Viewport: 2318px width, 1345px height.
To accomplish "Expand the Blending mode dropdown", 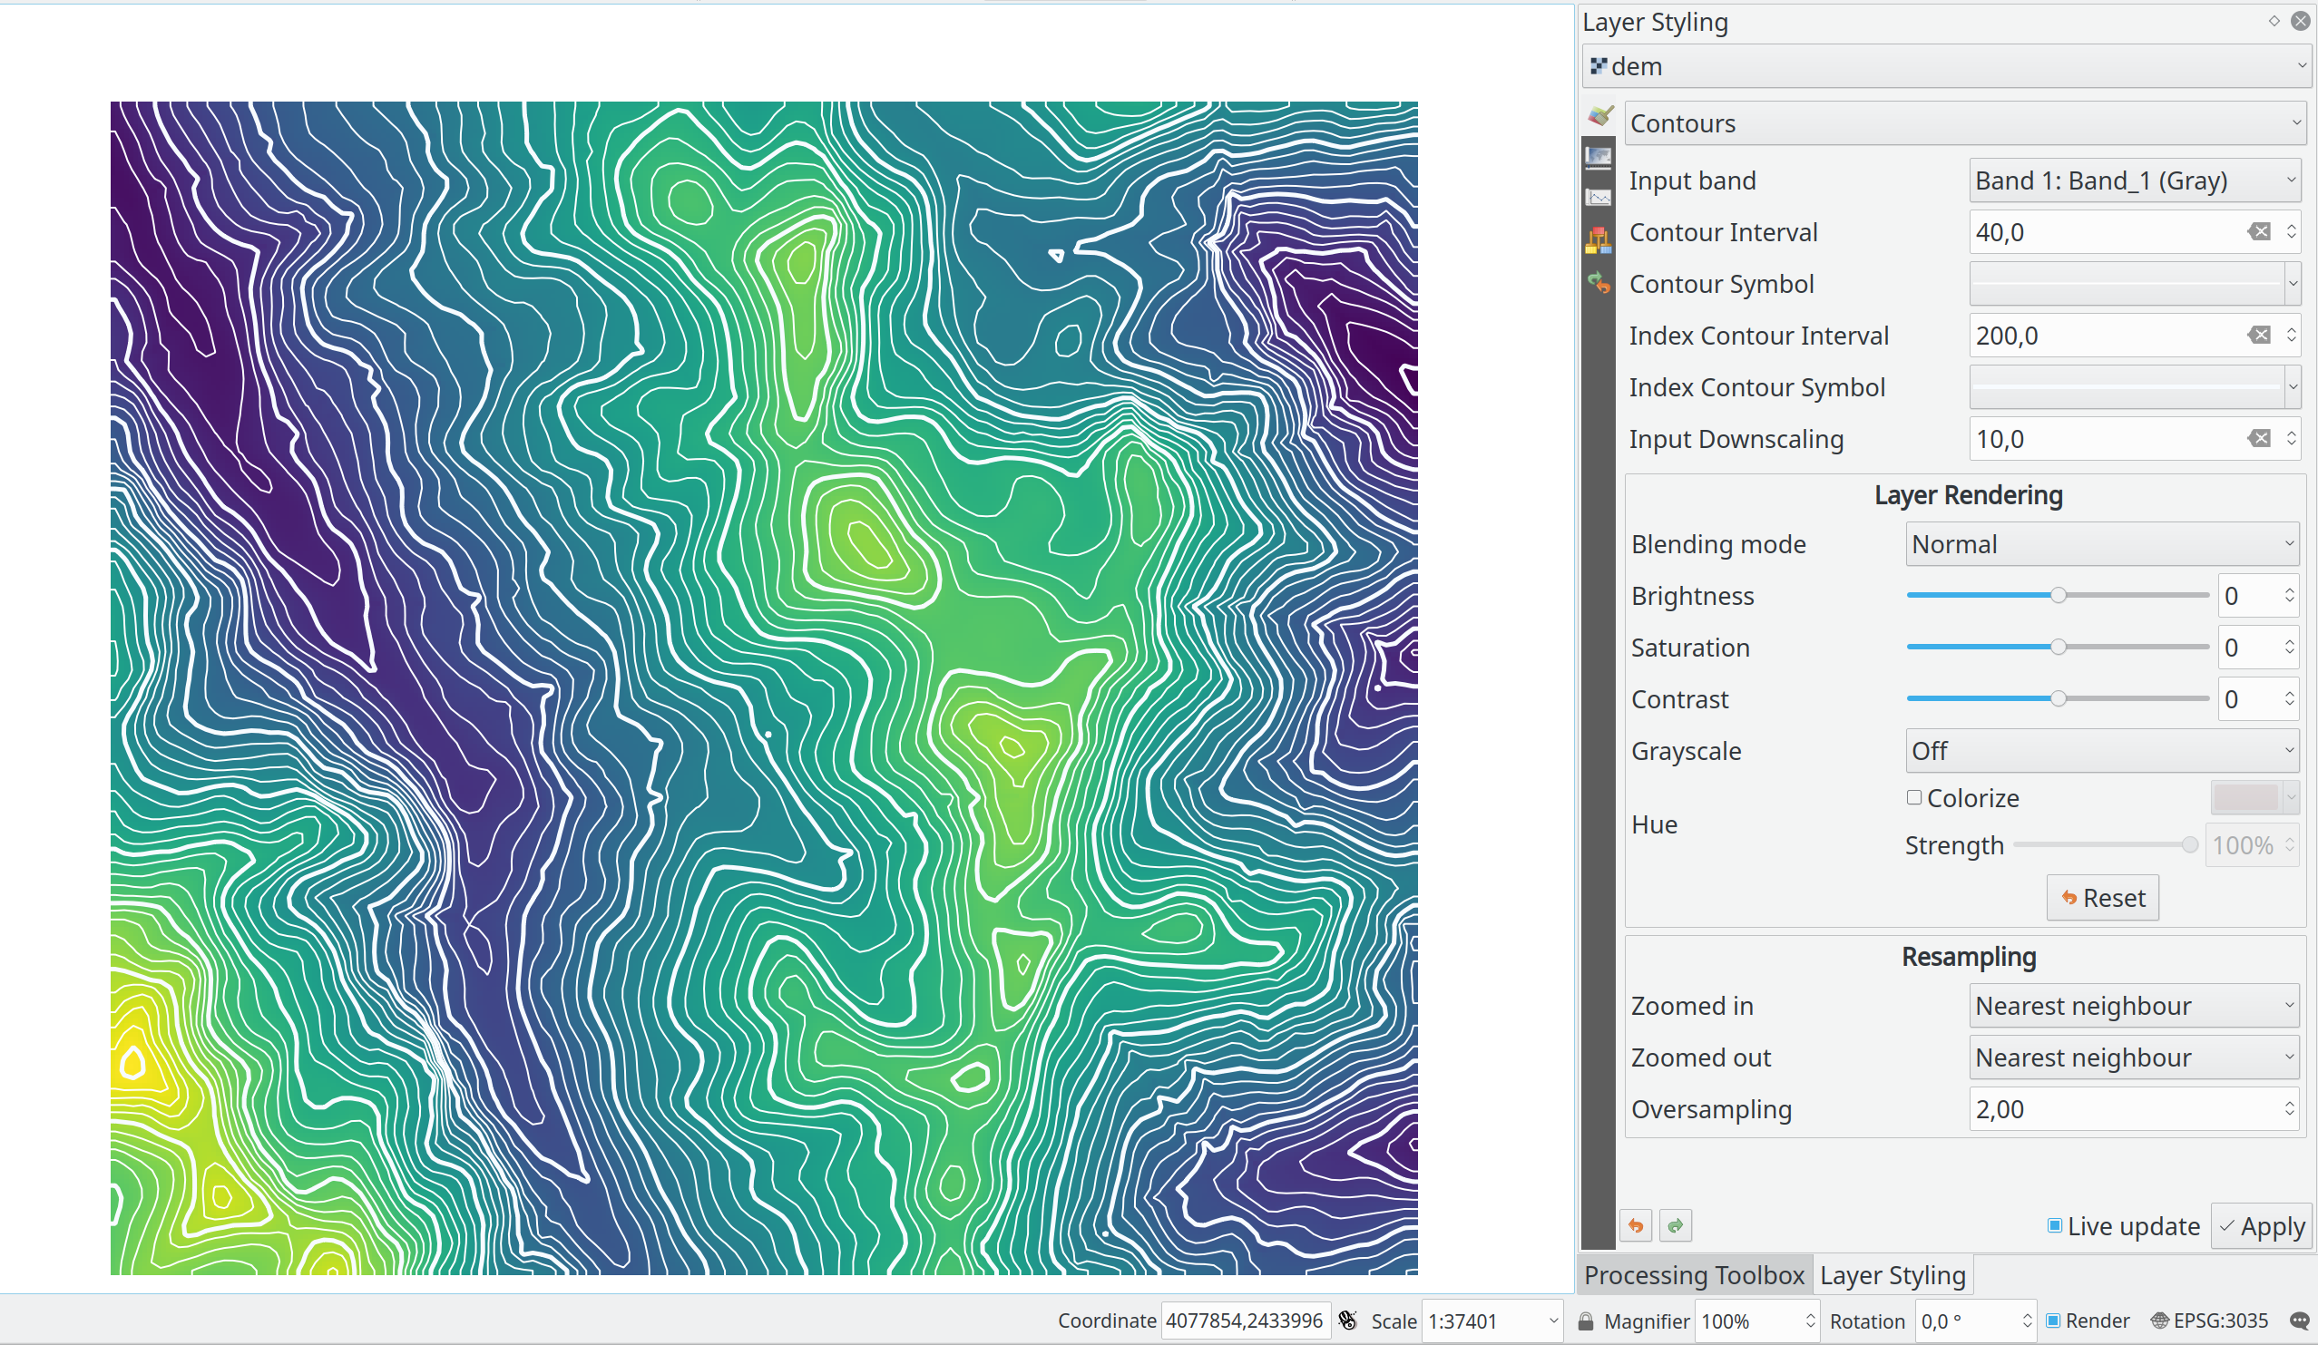I will [2102, 544].
